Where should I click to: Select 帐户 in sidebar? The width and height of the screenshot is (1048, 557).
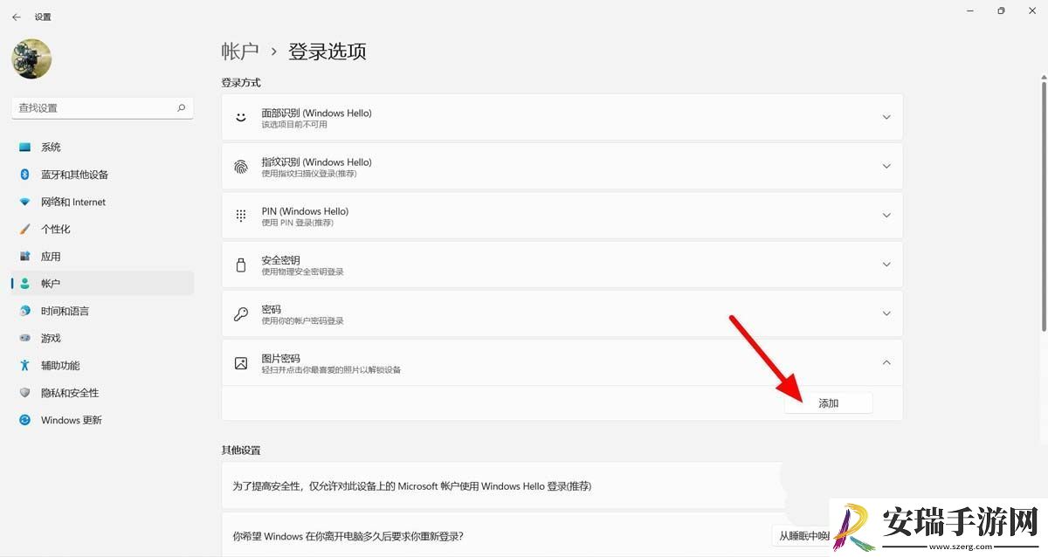(x=102, y=284)
